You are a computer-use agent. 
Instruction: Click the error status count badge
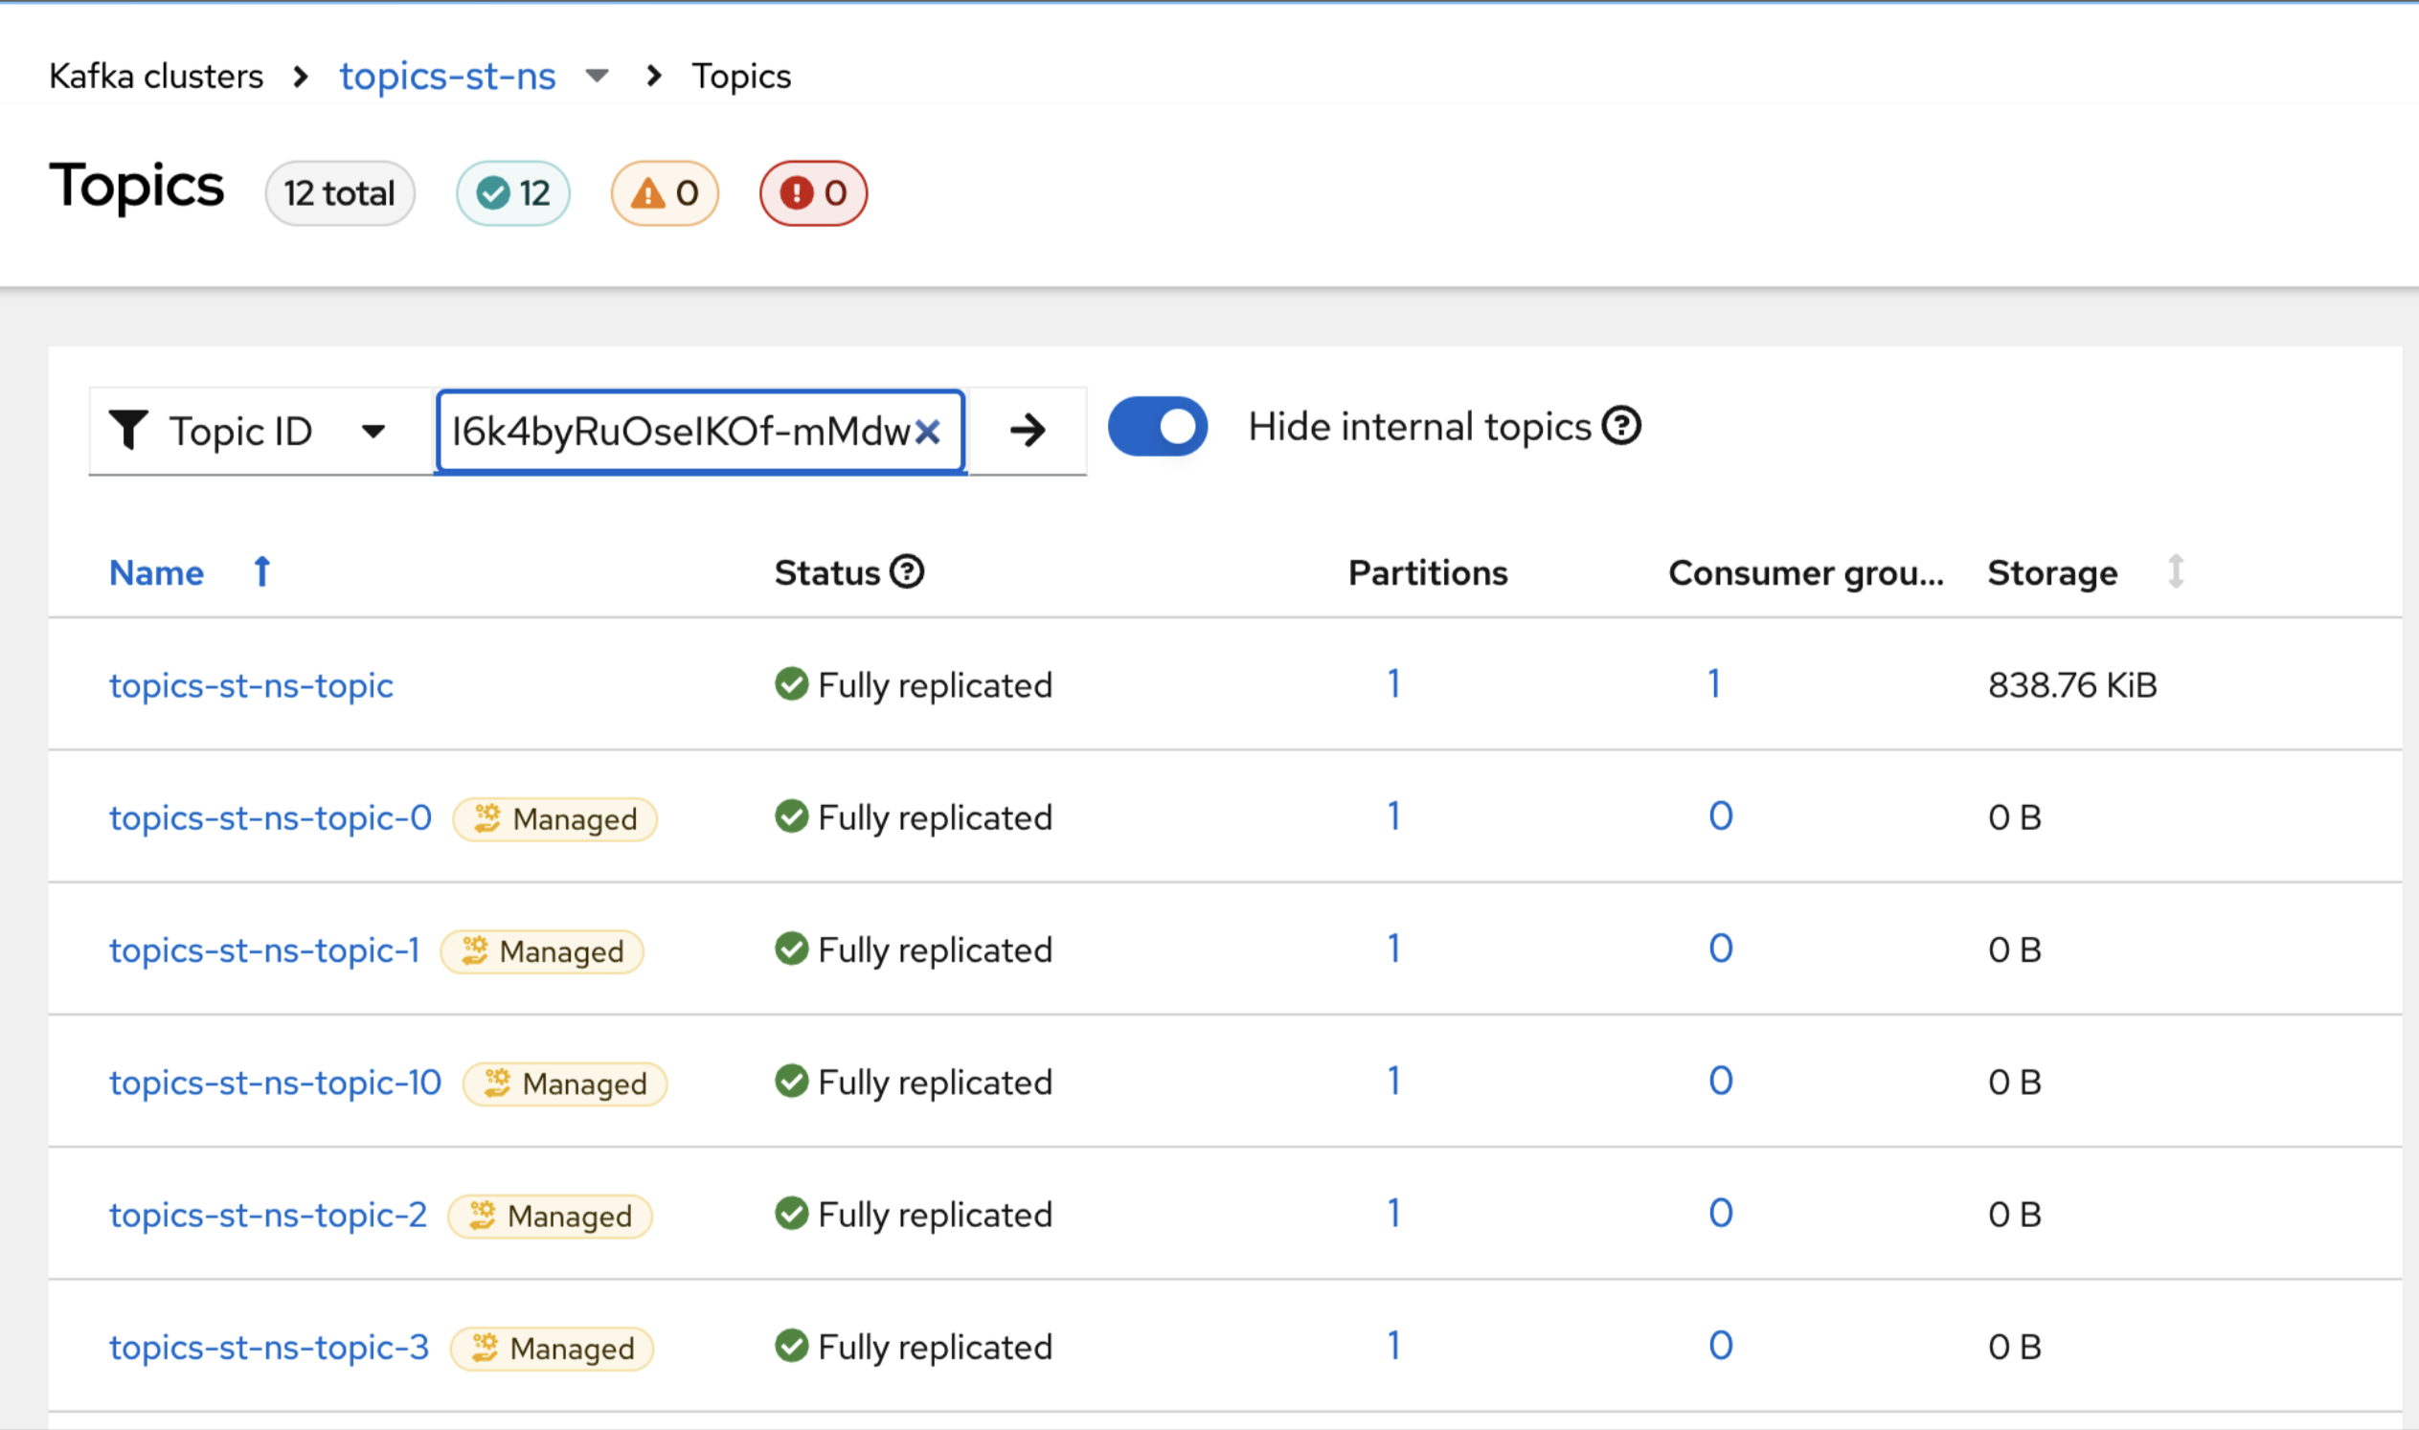(813, 193)
